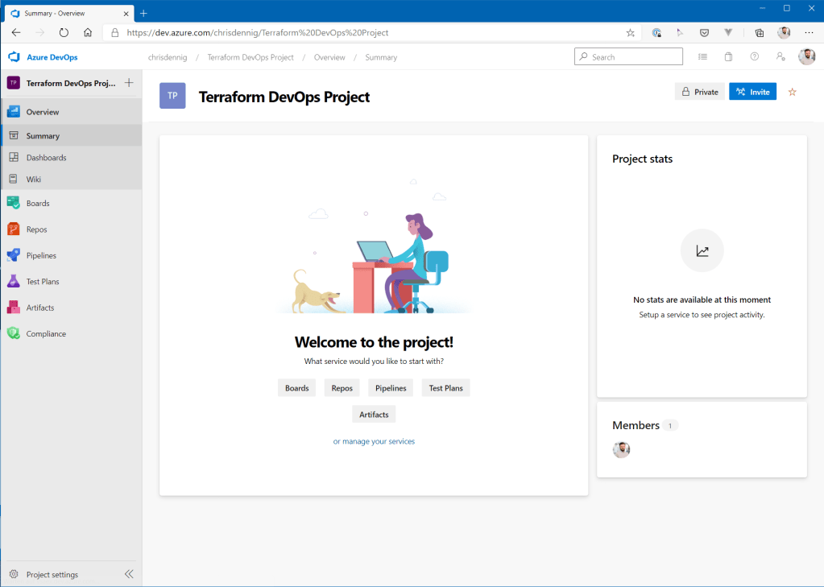Open Test Plans in the sidebar
The image size is (824, 587).
coord(42,282)
